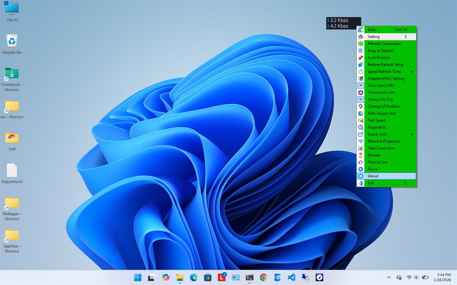This screenshot has height=285, width=457.
Task: Expand the Speed Refresh Time submenu
Action: (384, 71)
